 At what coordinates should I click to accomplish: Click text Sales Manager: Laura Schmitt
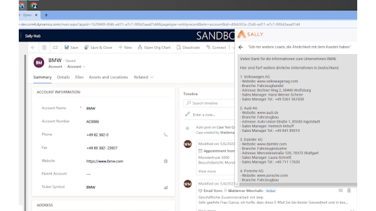[x=266, y=157]
